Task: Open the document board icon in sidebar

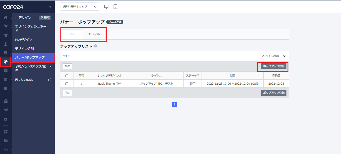Action: [6, 53]
